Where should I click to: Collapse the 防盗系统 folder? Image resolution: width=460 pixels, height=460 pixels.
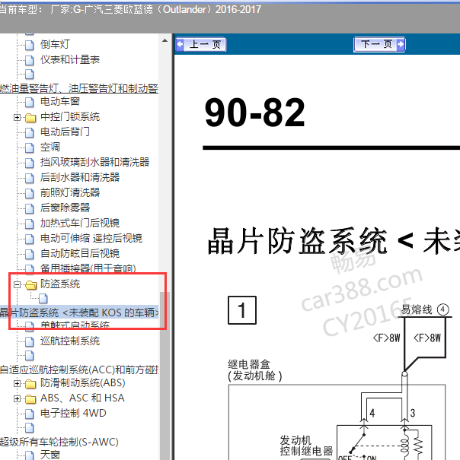pos(17,284)
